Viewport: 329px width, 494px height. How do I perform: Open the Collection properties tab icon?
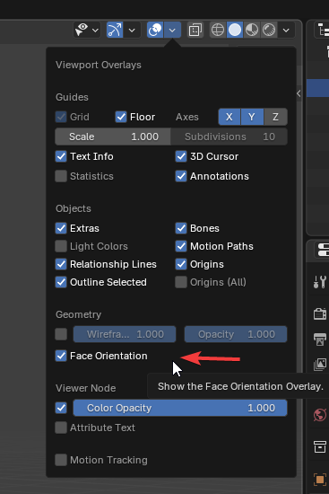click(320, 446)
